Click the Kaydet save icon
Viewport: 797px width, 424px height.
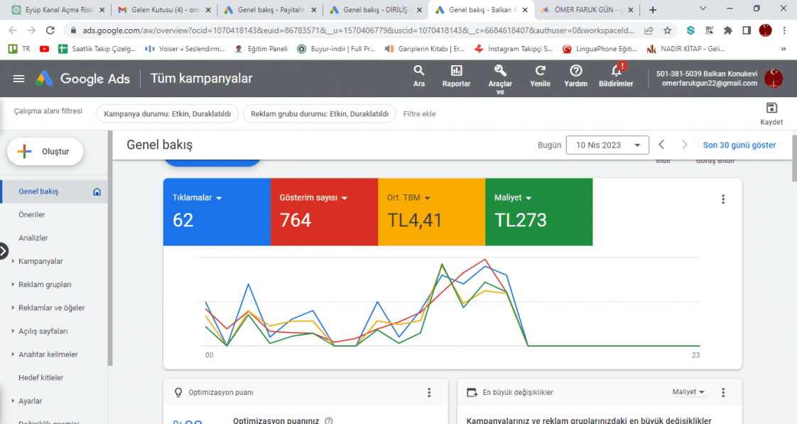[771, 108]
